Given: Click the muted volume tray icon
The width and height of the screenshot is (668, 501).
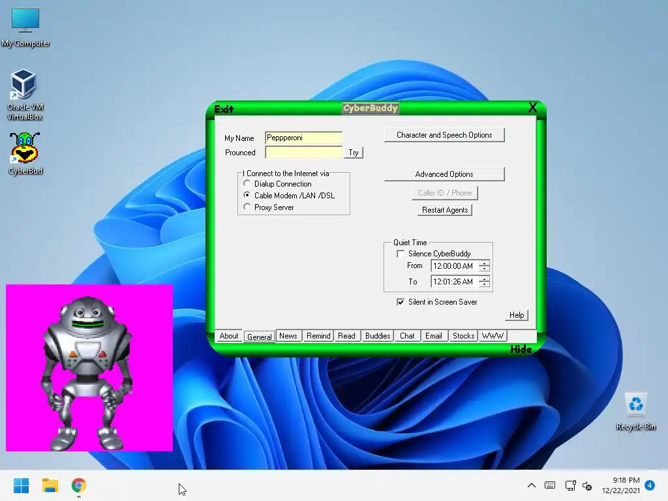Looking at the screenshot, I should [x=587, y=485].
